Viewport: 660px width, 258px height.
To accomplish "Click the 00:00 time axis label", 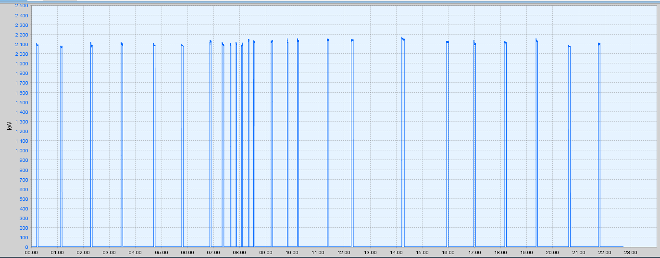I will 31,252.
